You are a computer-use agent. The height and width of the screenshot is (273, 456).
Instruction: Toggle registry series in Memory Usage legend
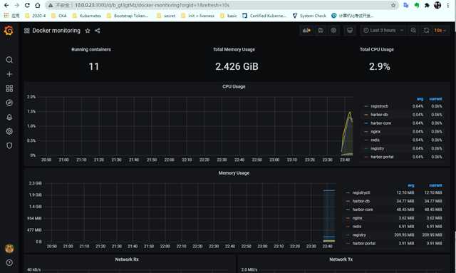click(x=359, y=235)
